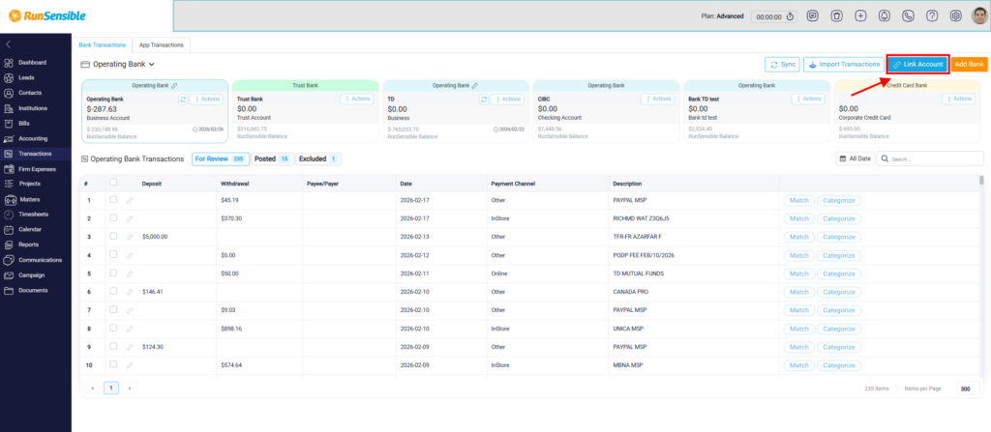
Task: Select the For Review 235 tab
Action: [220, 159]
